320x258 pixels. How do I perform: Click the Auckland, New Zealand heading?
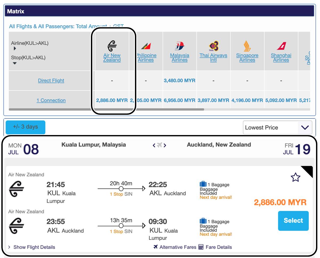pyautogui.click(x=219, y=145)
